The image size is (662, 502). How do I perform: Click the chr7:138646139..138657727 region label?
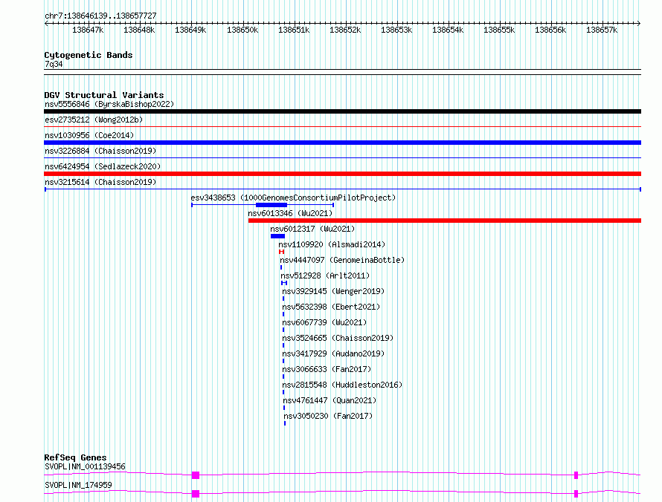click(100, 16)
